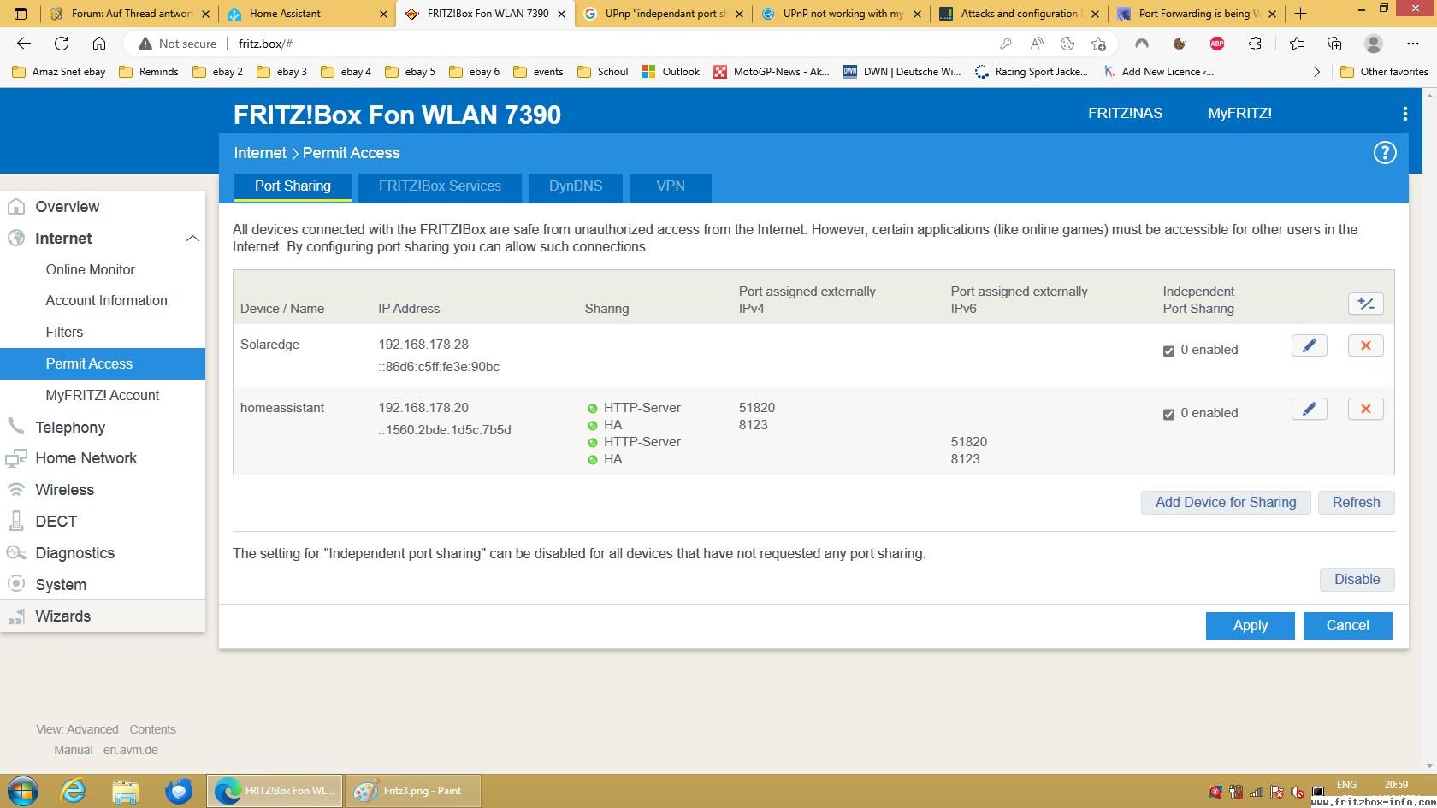Open the browser profile avatar
This screenshot has height=808, width=1437.
coord(1374,44)
